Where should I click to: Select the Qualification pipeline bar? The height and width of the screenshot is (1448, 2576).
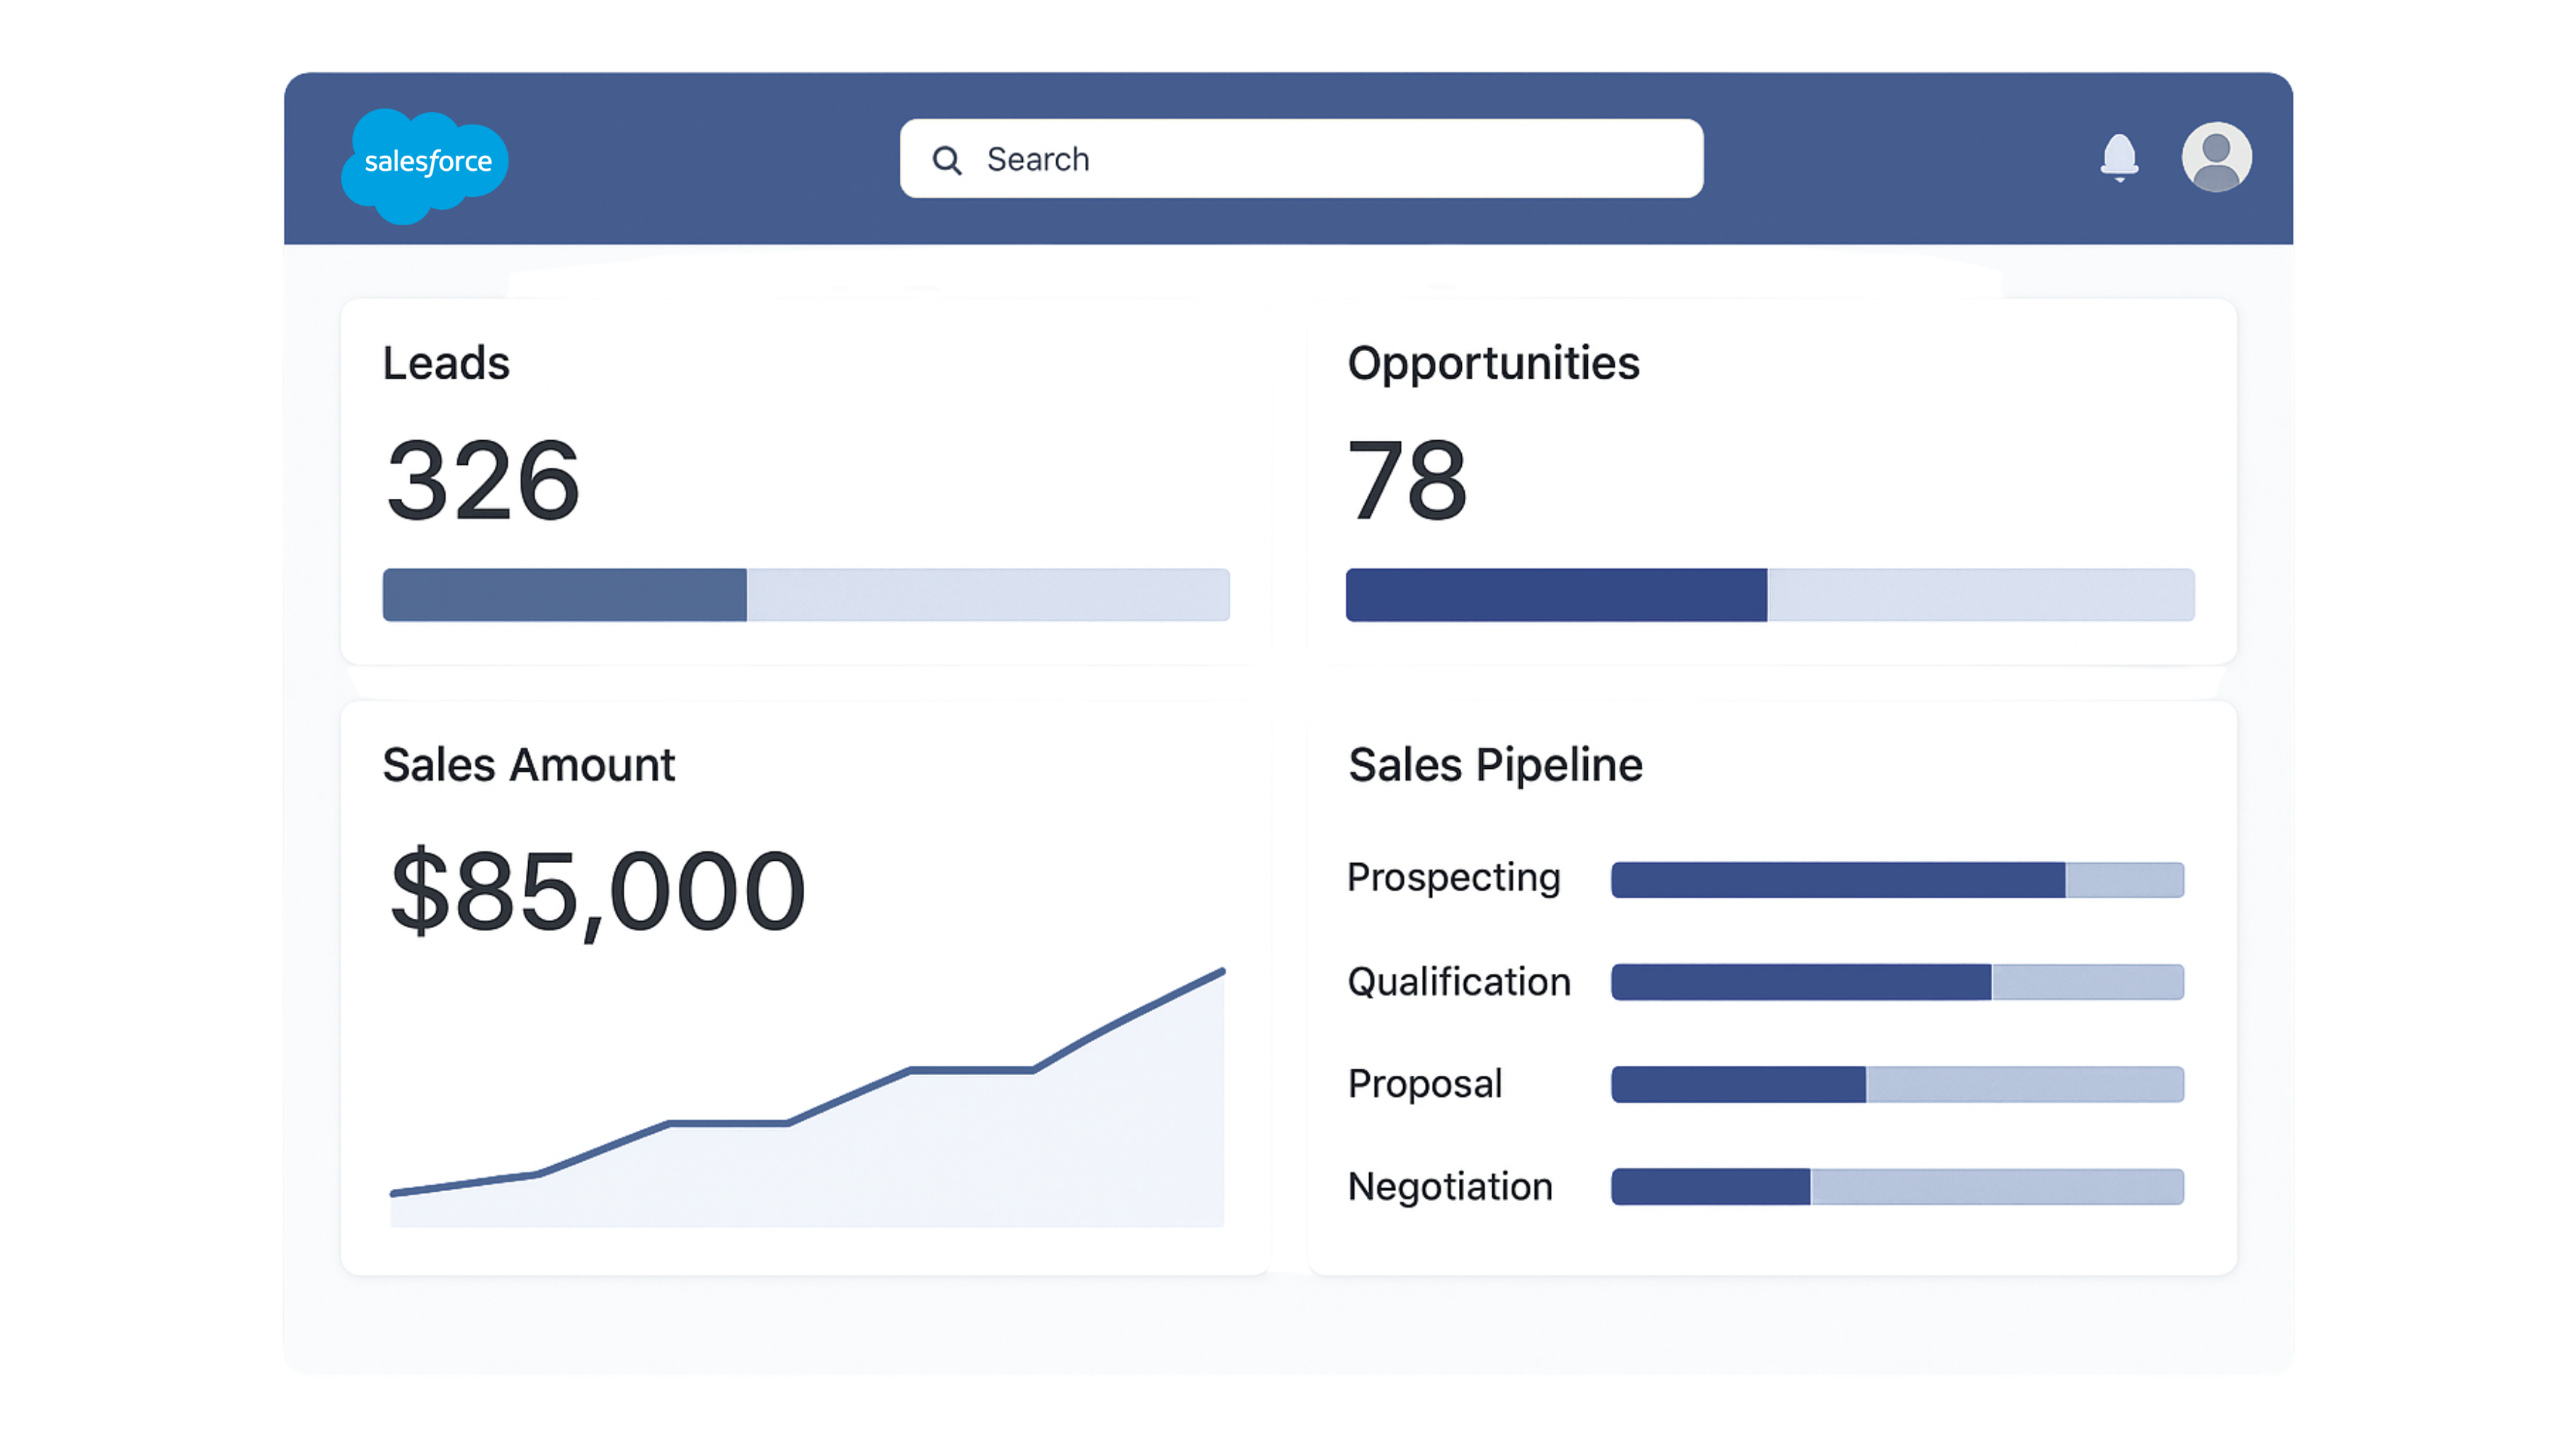click(x=1897, y=982)
